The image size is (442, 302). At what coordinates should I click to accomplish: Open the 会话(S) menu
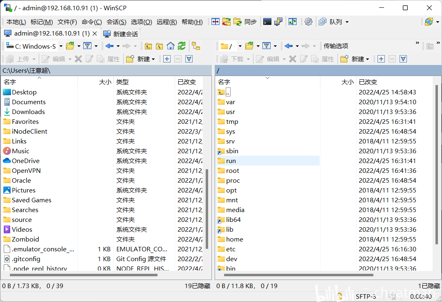(116, 22)
